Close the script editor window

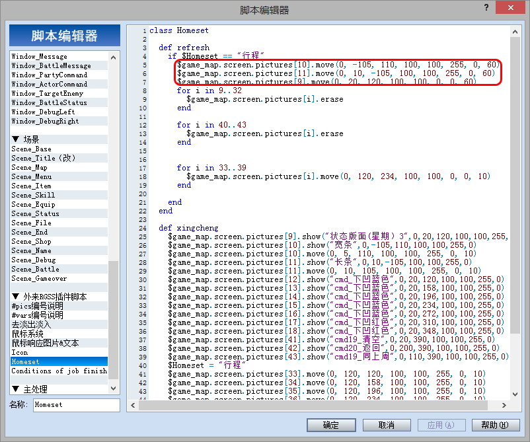tap(510, 7)
